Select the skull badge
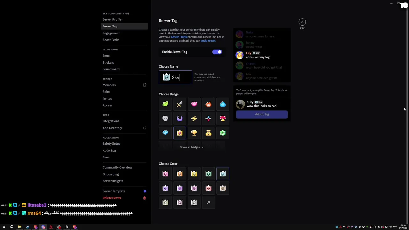 pyautogui.click(x=165, y=119)
